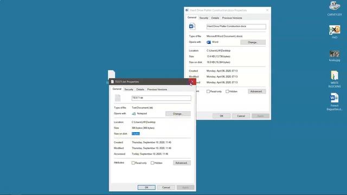Switch to General tab in docx Properties
Image resolution: width=347 pixels, height=195 pixels.
click(191, 17)
